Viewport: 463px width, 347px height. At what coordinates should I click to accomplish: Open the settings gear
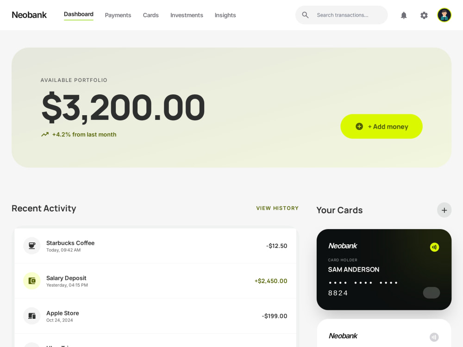tap(424, 15)
